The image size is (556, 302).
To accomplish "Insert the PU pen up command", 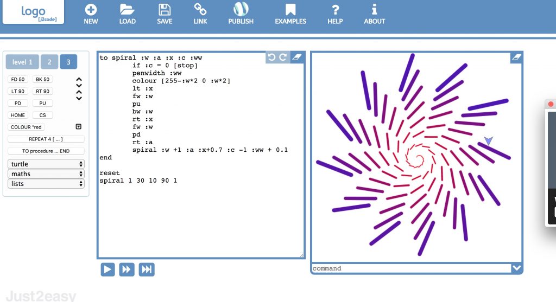I will [42, 104].
